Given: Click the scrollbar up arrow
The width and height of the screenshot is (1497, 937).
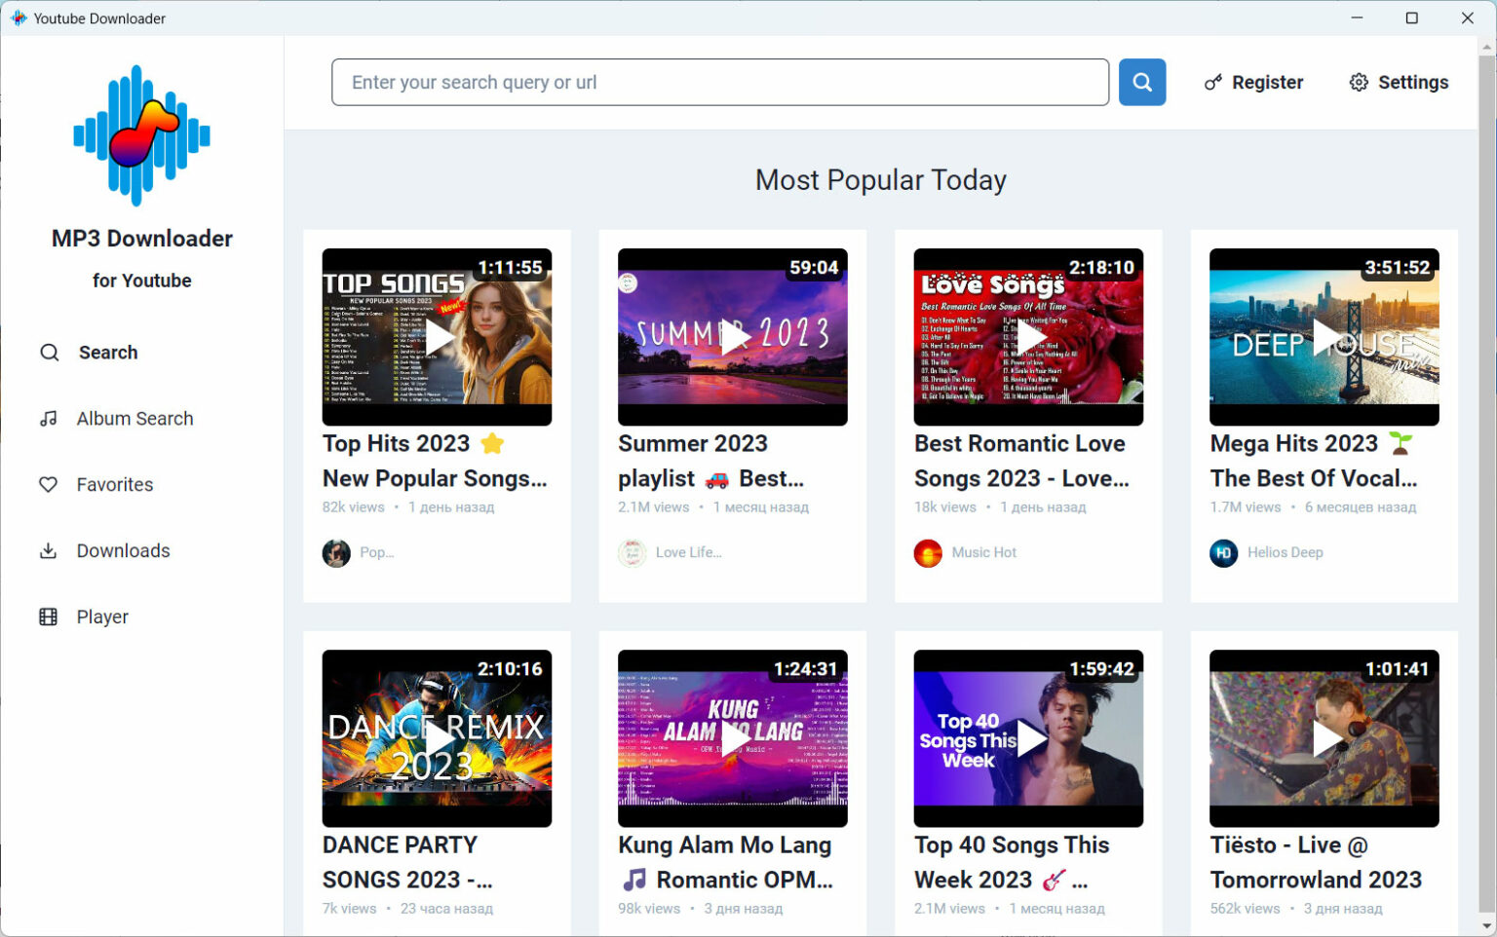Looking at the screenshot, I should point(1486,46).
